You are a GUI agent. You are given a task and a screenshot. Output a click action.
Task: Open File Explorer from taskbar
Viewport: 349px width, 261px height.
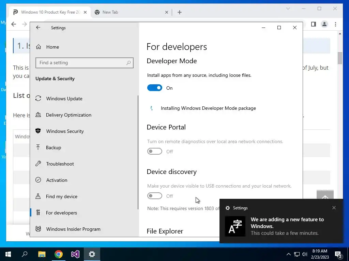tap(42, 254)
